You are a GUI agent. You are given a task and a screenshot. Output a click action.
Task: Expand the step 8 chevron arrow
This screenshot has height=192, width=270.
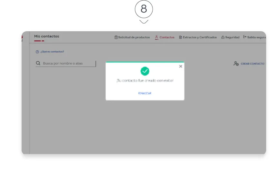tap(143, 22)
